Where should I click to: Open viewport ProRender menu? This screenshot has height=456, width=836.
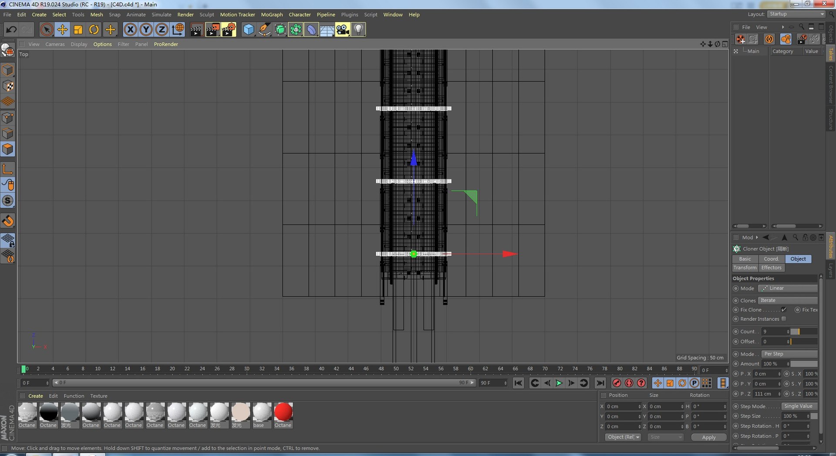(166, 44)
